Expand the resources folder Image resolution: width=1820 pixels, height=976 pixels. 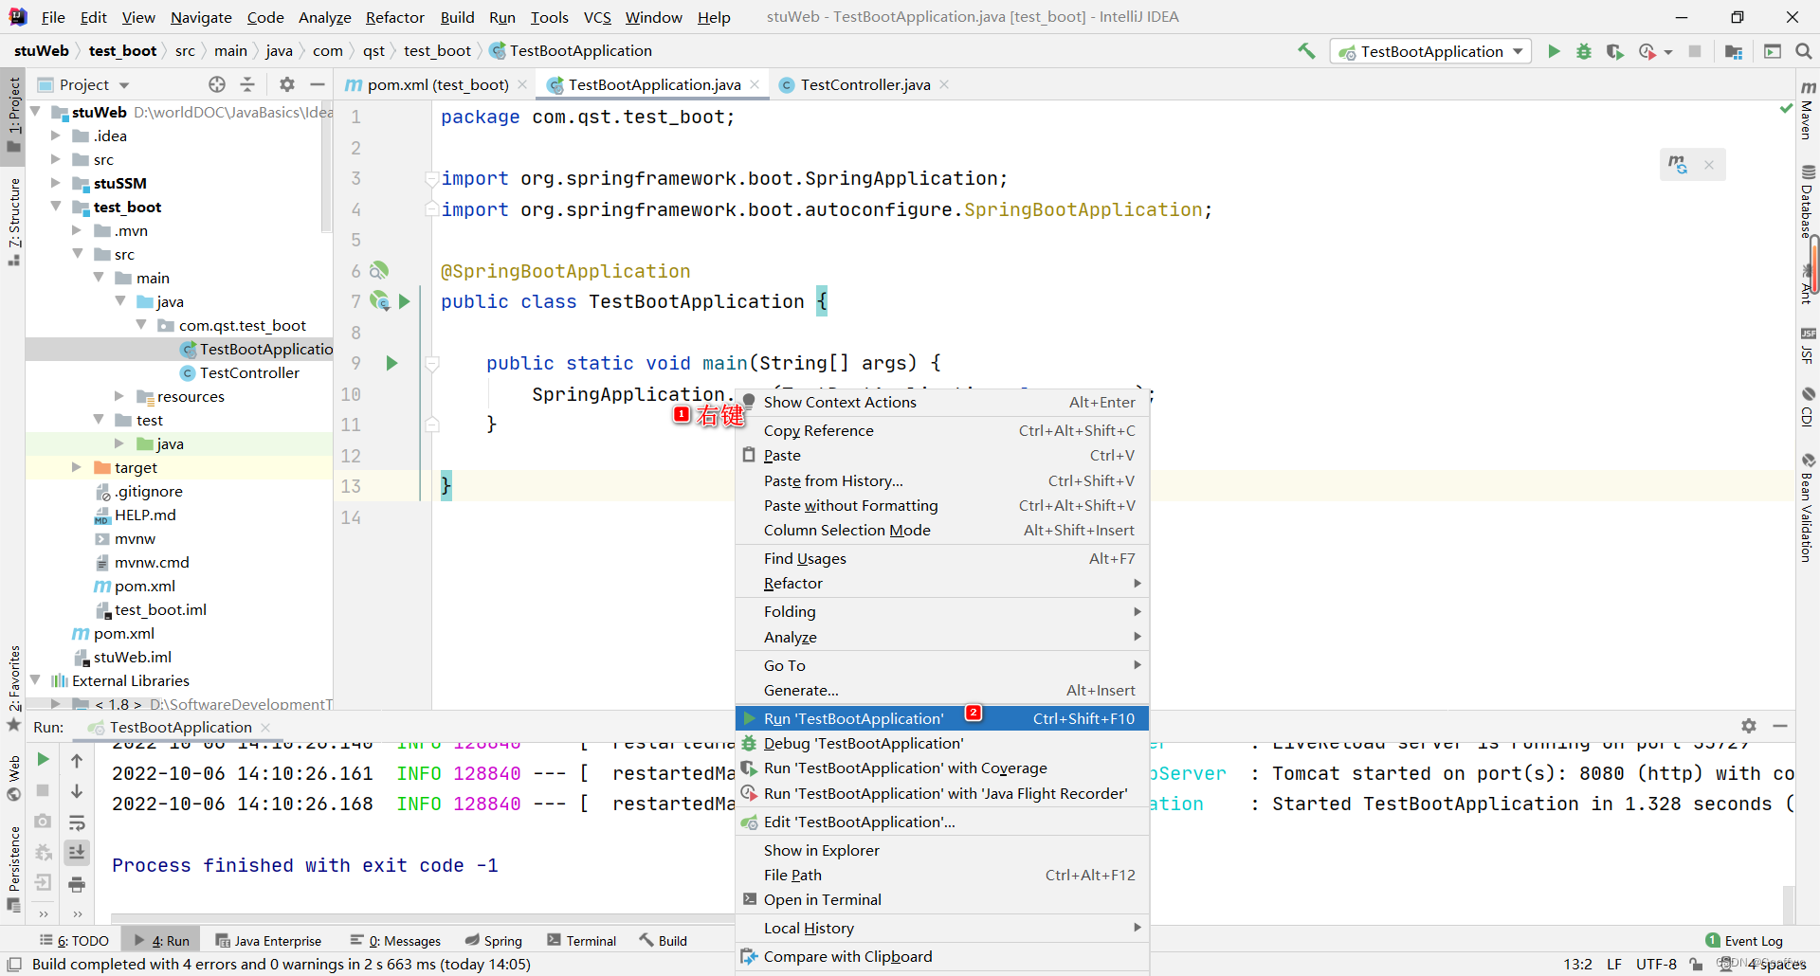click(x=119, y=396)
